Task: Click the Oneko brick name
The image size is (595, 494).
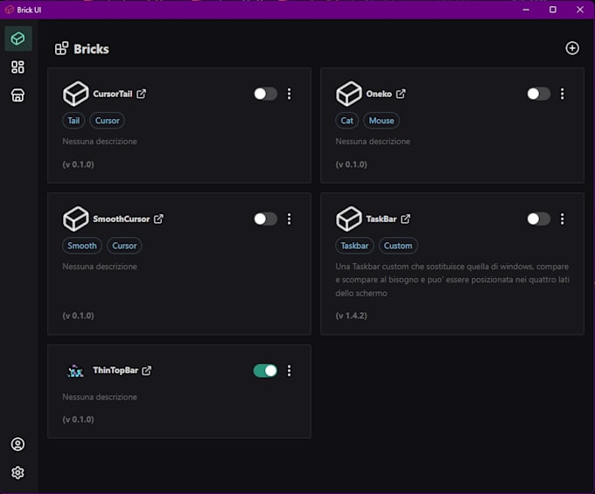Action: (x=379, y=94)
